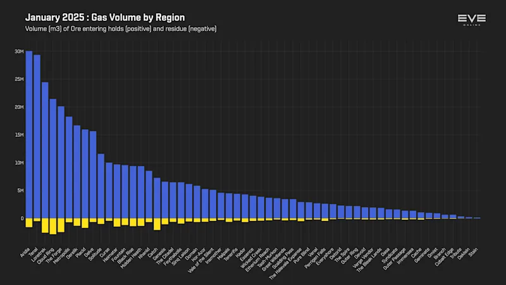Image resolution: width=506 pixels, height=285 pixels.
Task: Click the 'The Bleak Lands' region label
Action: click(369, 260)
